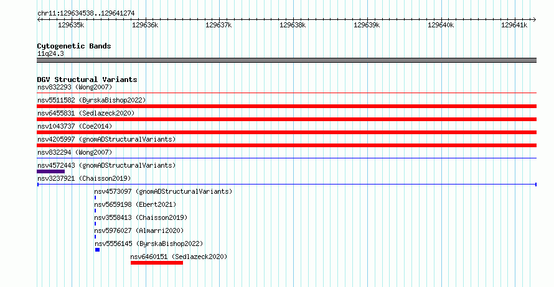The image size is (554, 287).
Task: Click the small blue nsv4573097 marker
Action: point(95,198)
